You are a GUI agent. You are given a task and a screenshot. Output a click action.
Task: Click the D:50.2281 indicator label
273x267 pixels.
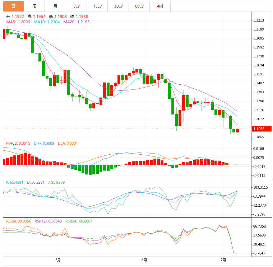36,182
